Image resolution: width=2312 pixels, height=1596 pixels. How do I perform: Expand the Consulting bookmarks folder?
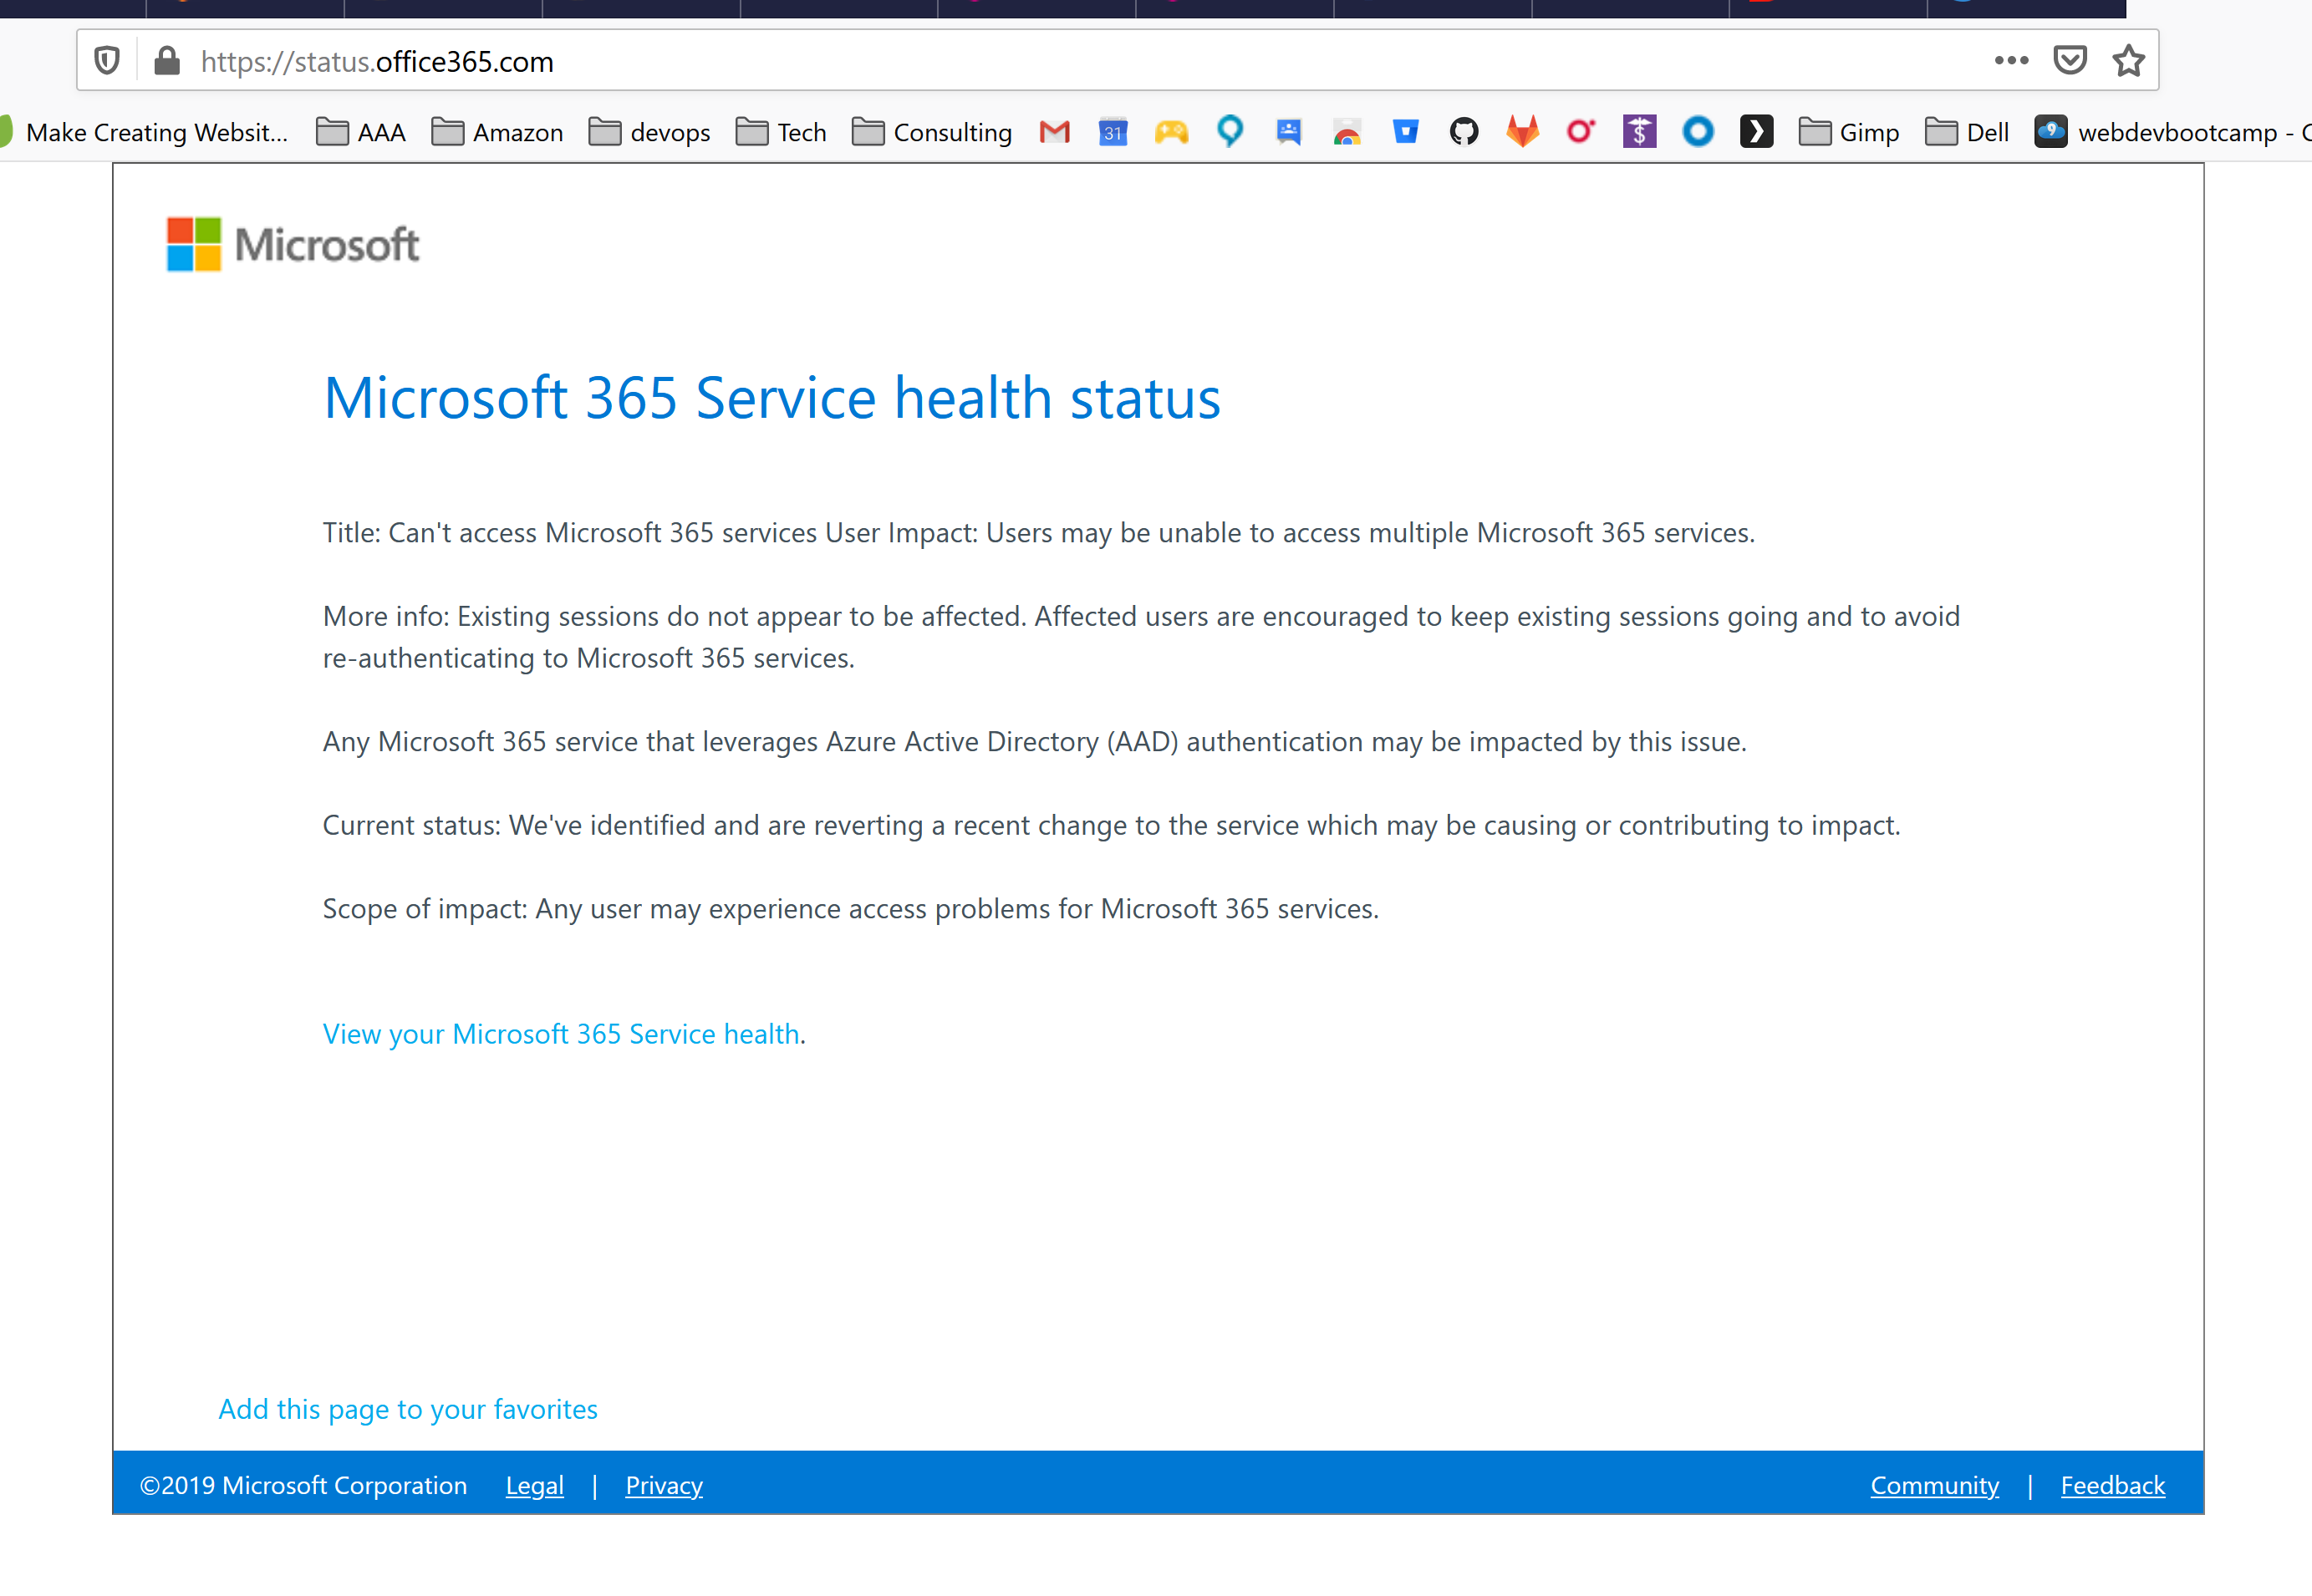(932, 132)
